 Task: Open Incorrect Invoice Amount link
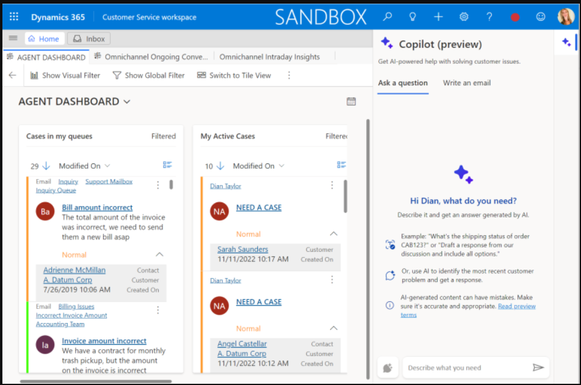(x=72, y=315)
